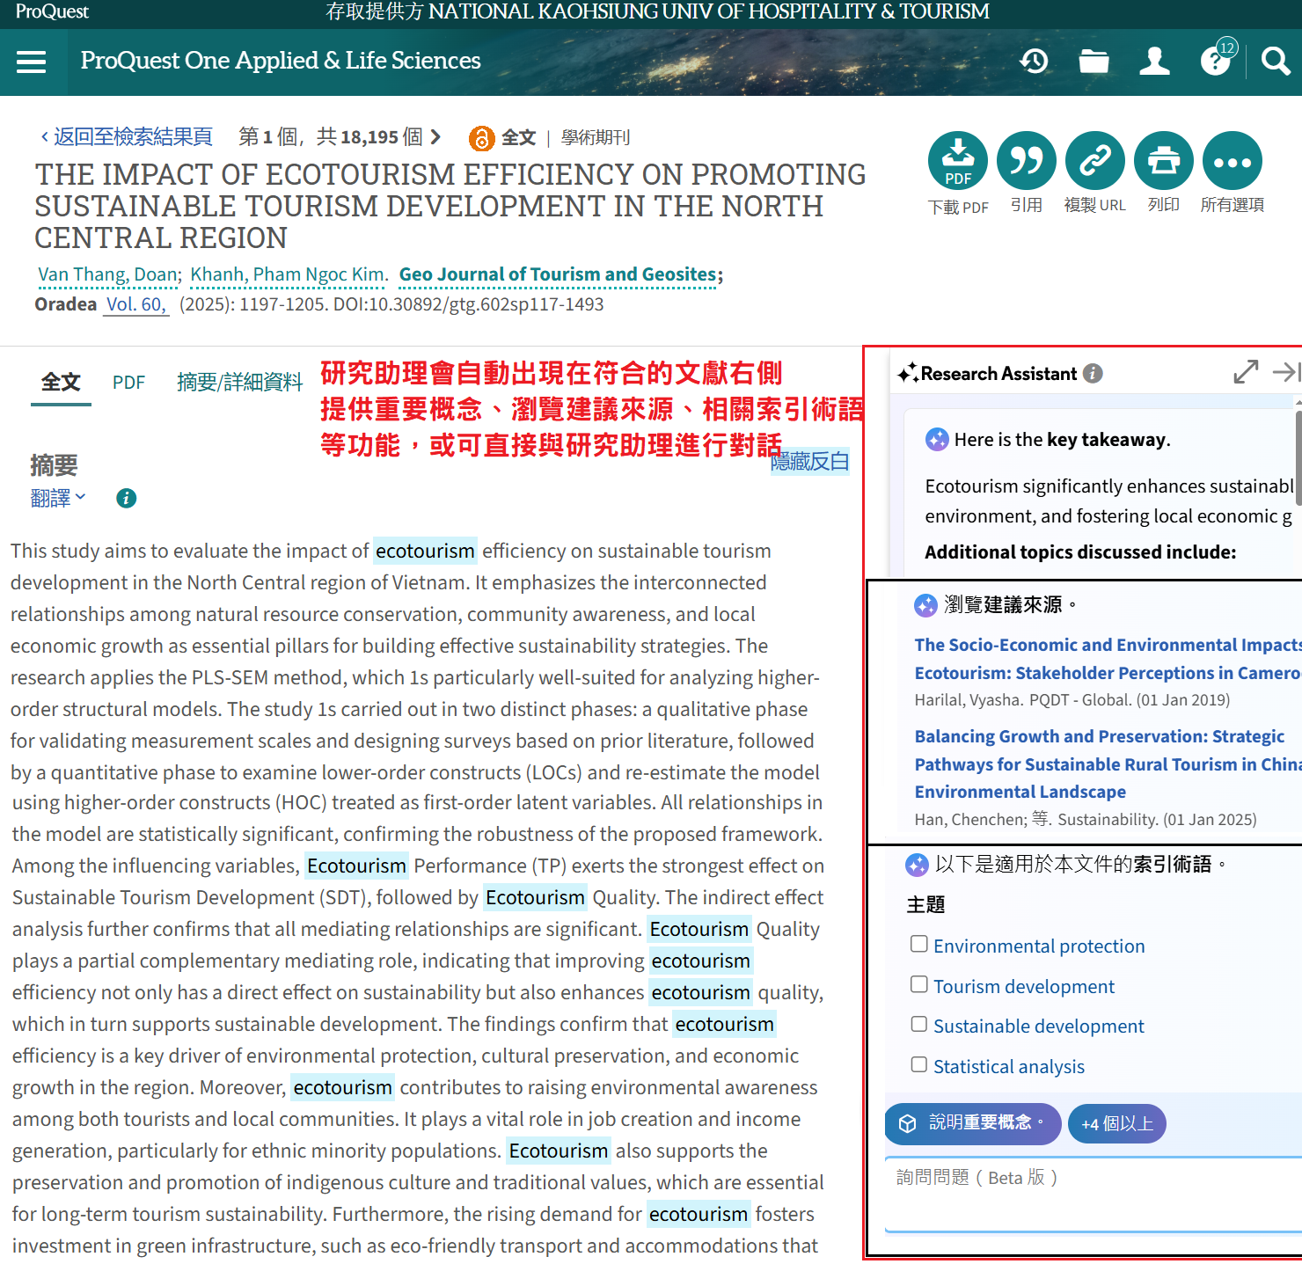Go to next result arrow
The width and height of the screenshot is (1302, 1264).
click(435, 137)
